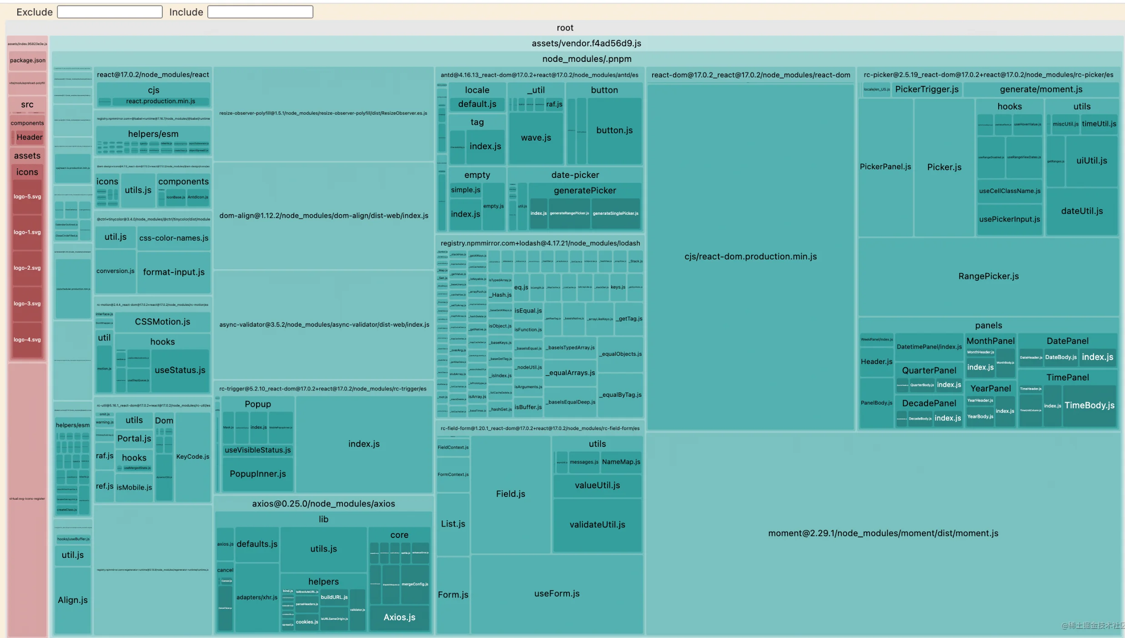Click the uiUtil.js block

coord(1091,161)
